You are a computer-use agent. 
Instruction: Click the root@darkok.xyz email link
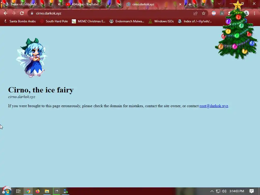214,106
